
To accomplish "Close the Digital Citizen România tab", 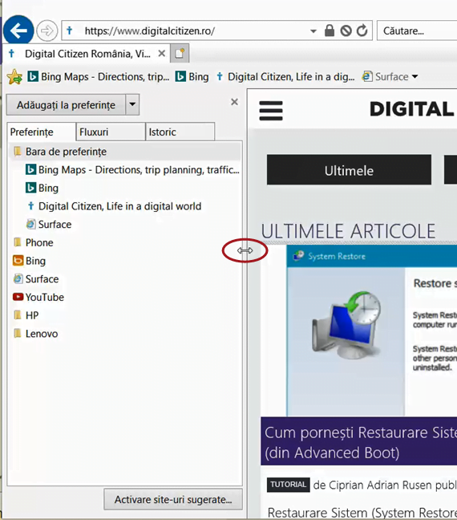I will pos(162,54).
